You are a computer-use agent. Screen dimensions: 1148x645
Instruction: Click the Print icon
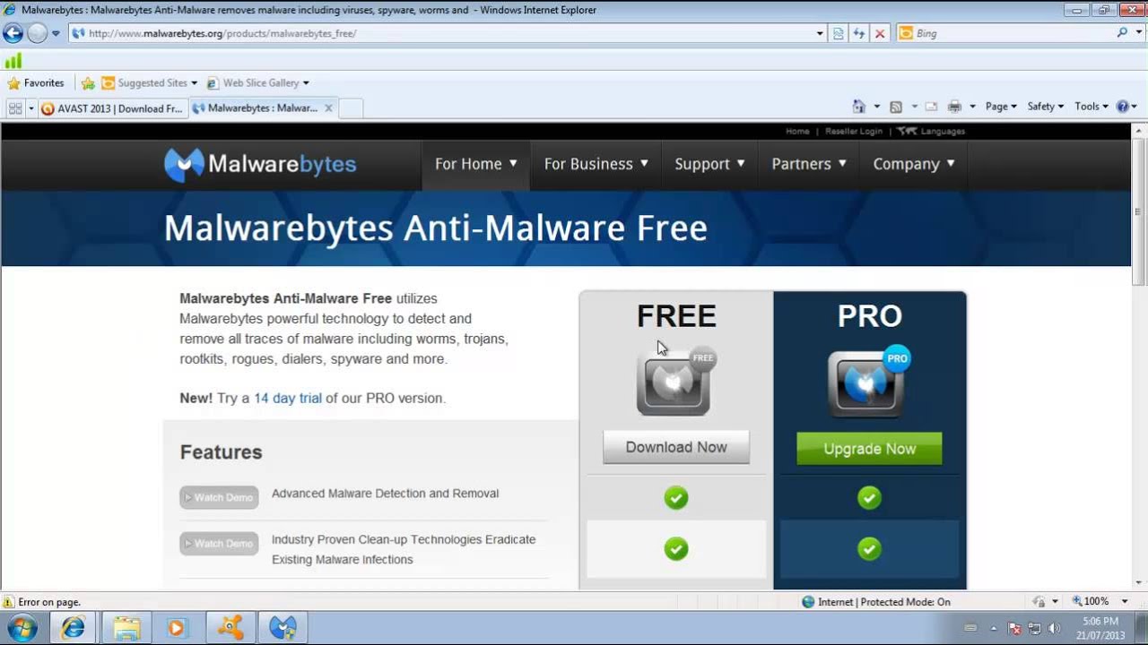954,107
